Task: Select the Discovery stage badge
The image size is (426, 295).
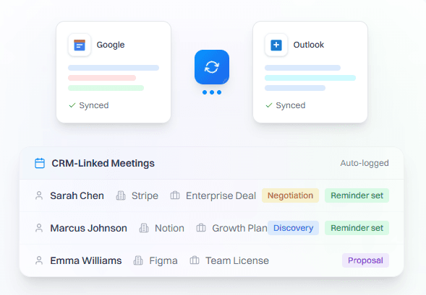Action: 294,228
